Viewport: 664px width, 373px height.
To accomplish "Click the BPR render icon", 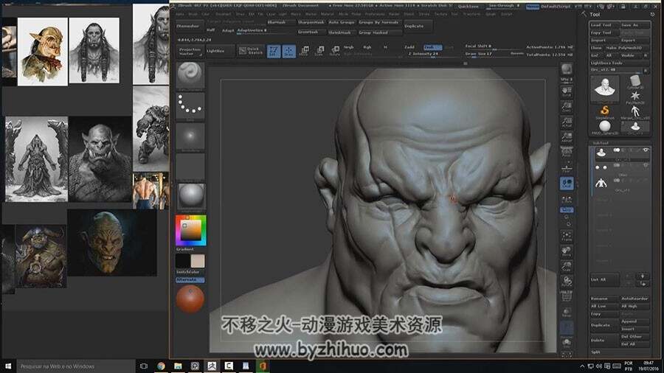I will click(x=567, y=69).
